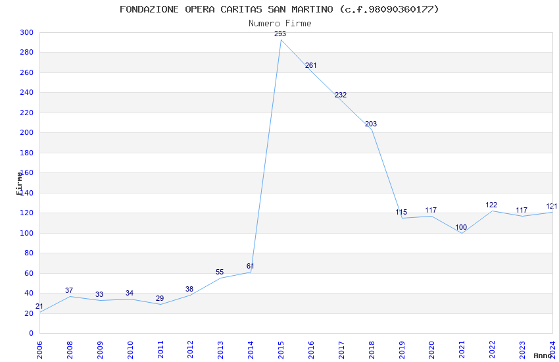Click the Firme vertical axis label
This screenshot has width=559, height=362.
(x=19, y=184)
